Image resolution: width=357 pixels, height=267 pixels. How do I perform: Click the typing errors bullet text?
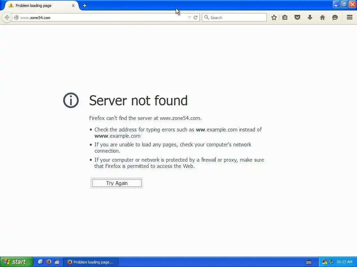click(x=178, y=132)
